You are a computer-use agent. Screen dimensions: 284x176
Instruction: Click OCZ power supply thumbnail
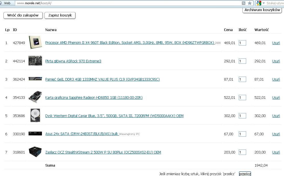click(35, 152)
